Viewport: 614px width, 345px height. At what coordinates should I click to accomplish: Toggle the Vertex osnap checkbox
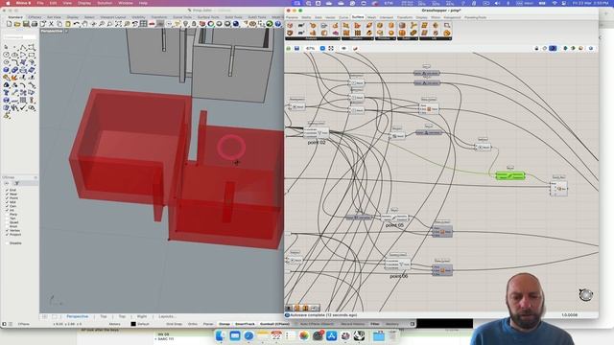tap(7, 230)
